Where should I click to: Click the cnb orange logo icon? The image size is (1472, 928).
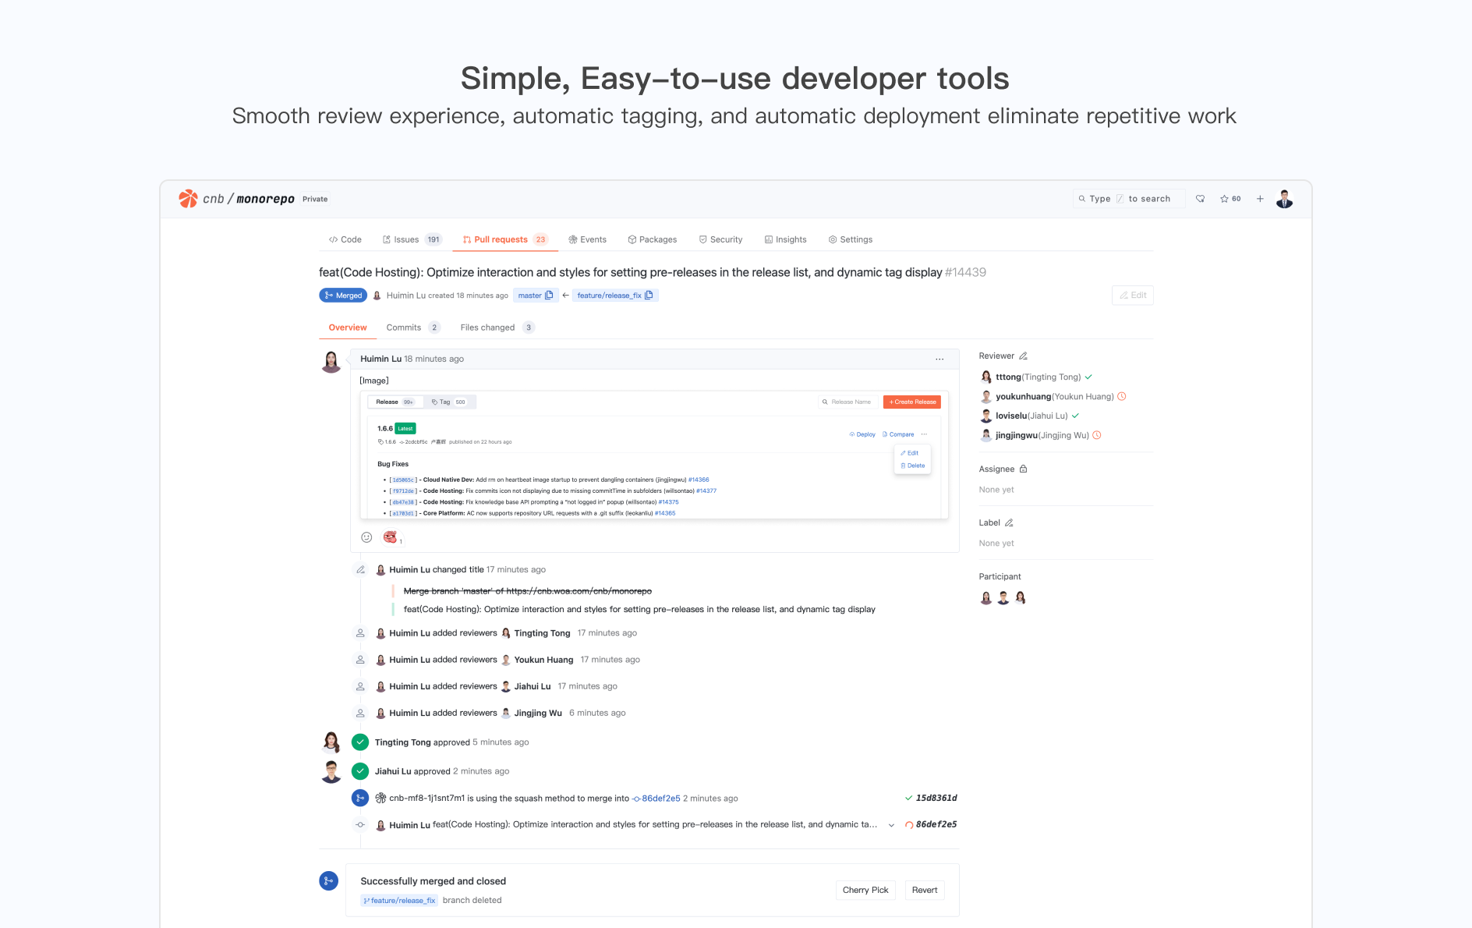(188, 199)
